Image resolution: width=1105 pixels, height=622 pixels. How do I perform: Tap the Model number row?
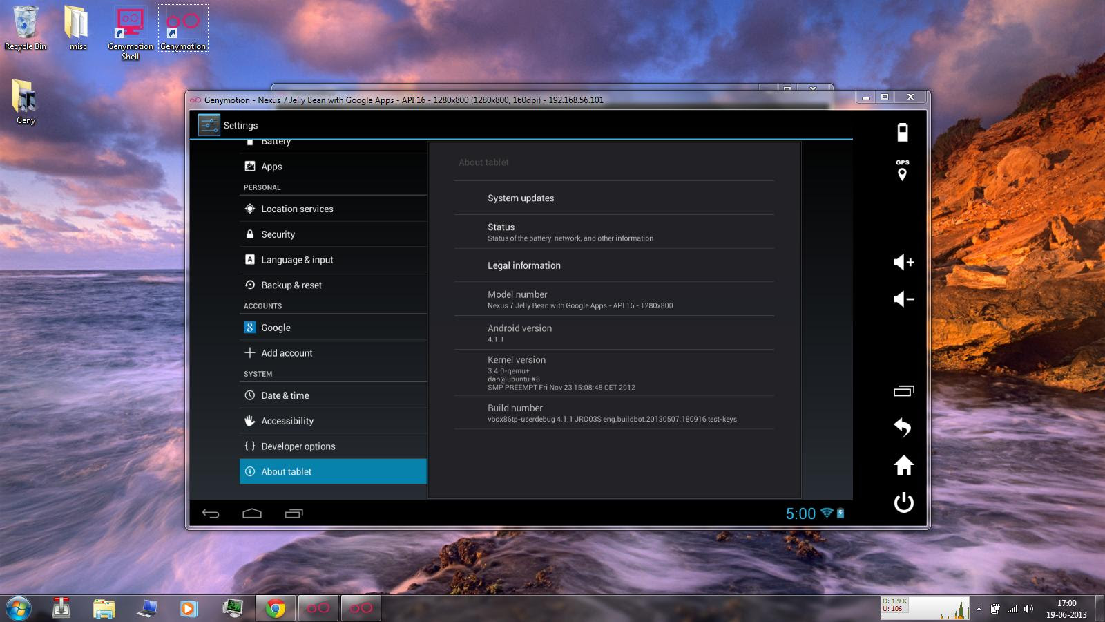[x=614, y=299]
